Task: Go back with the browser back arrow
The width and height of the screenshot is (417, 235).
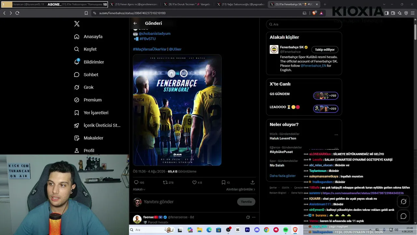Action: [4, 13]
